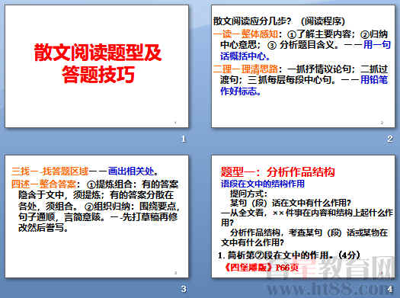Click orange text 四述一整合答案

pos(43,184)
